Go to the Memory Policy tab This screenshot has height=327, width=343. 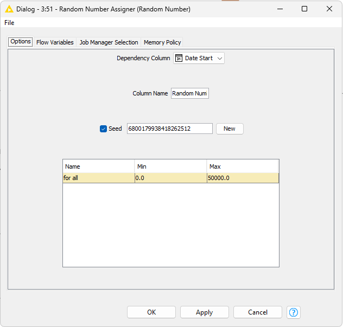coord(162,42)
